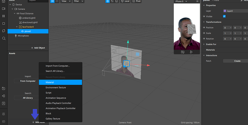The width and height of the screenshot is (248, 125).
Task: Click the AR Library search button
Action: tap(27, 98)
